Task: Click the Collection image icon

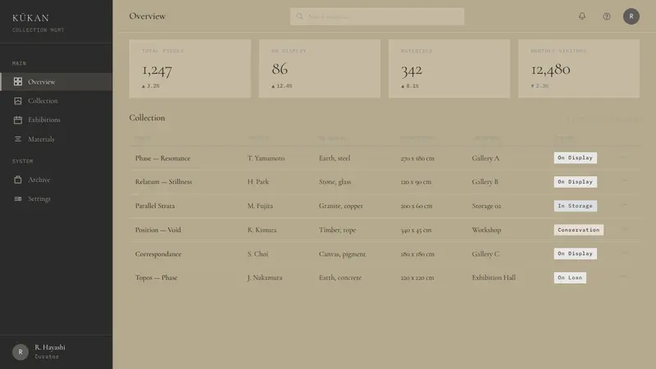Action: [17, 101]
